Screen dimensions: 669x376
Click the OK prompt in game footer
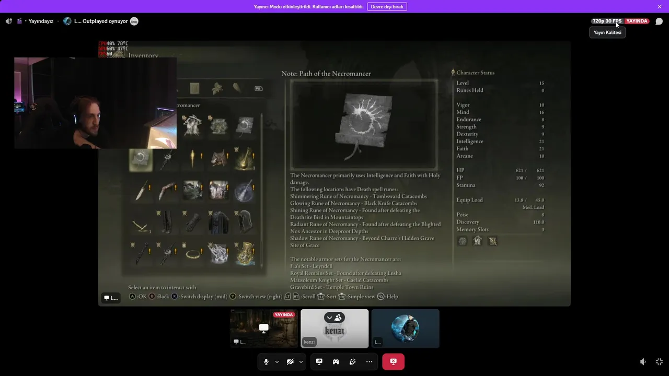(138, 297)
